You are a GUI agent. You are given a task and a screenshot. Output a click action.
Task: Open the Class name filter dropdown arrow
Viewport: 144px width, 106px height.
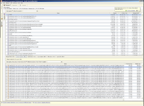tap(37, 11)
